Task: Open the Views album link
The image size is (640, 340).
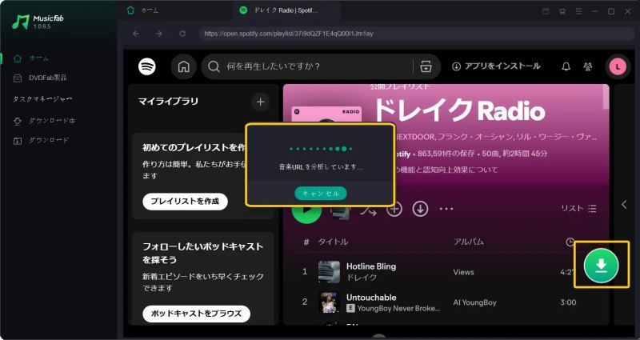Action: (x=463, y=272)
